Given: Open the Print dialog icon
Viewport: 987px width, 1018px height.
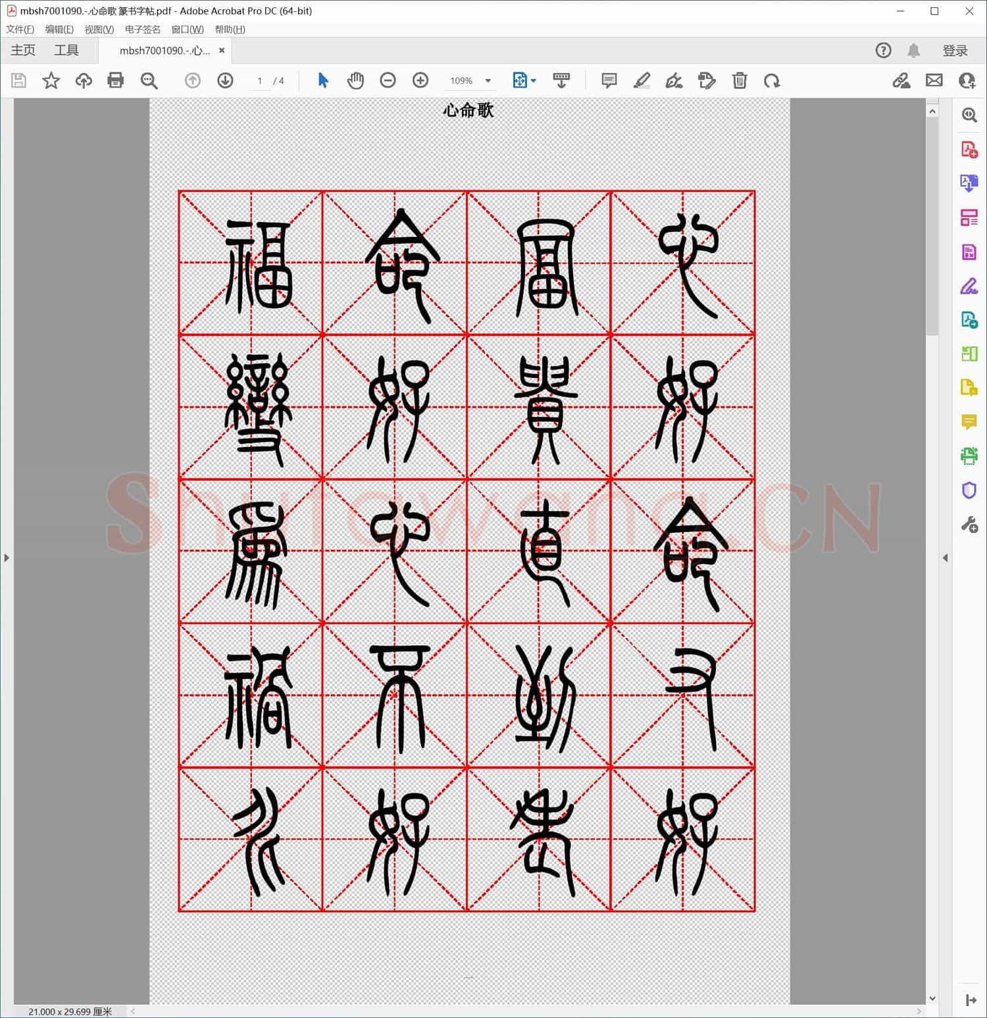Looking at the screenshot, I should pos(116,80).
